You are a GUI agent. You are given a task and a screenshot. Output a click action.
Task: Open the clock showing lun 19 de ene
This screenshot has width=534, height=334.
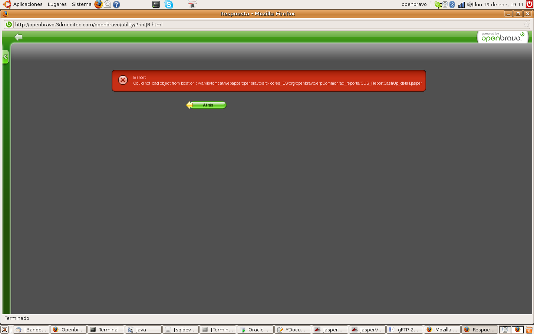[499, 4]
